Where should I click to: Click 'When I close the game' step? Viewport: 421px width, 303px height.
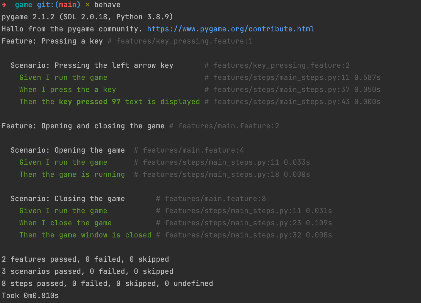click(65, 223)
